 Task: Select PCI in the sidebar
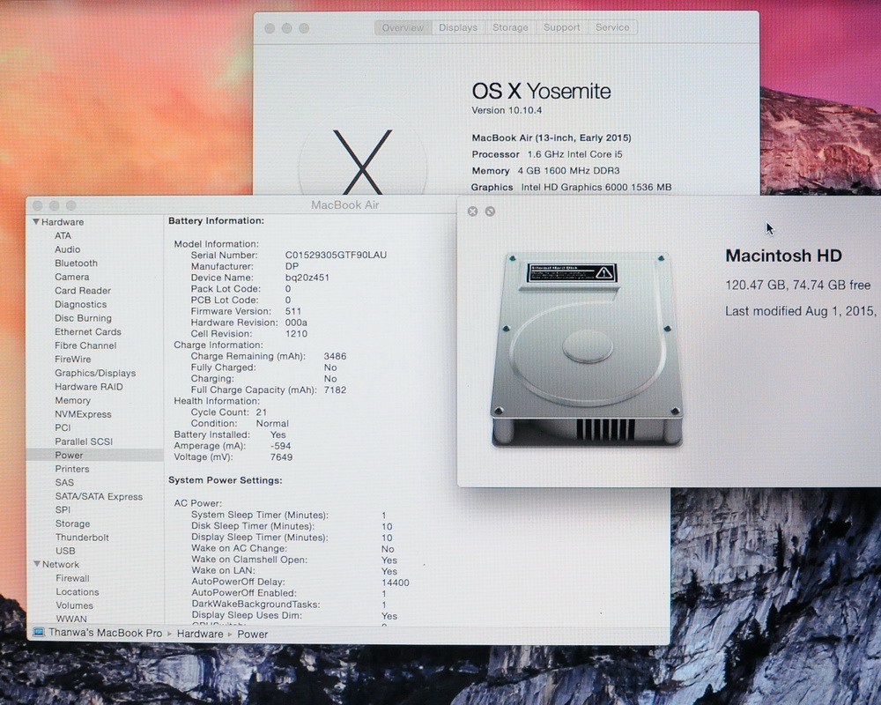(x=63, y=427)
